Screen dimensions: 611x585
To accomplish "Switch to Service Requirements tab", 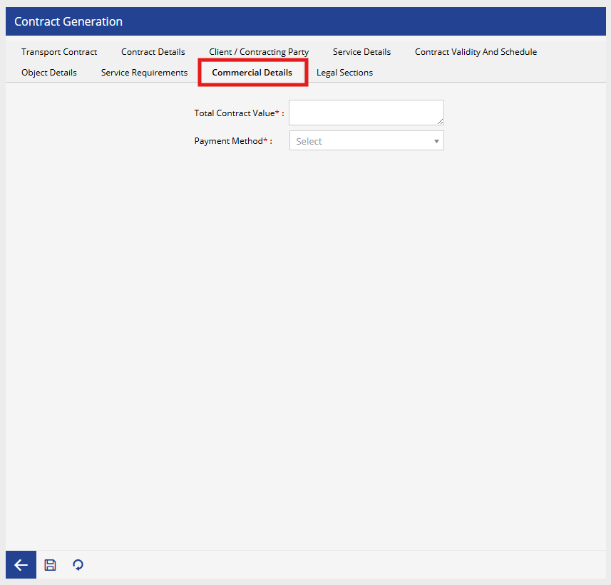I will tap(144, 73).
